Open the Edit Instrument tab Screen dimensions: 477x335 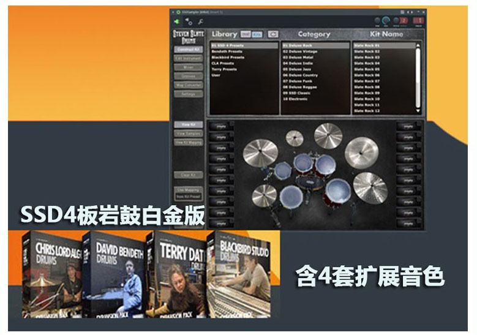187,59
